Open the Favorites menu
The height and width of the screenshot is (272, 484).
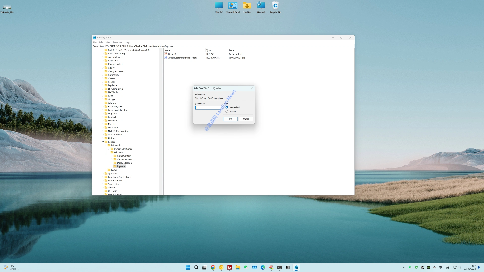pyautogui.click(x=117, y=42)
